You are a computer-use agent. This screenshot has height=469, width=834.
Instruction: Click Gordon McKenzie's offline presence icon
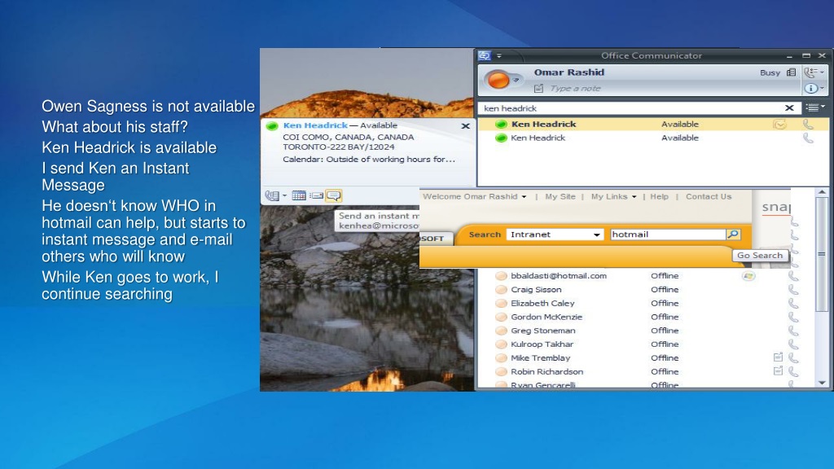click(x=501, y=318)
